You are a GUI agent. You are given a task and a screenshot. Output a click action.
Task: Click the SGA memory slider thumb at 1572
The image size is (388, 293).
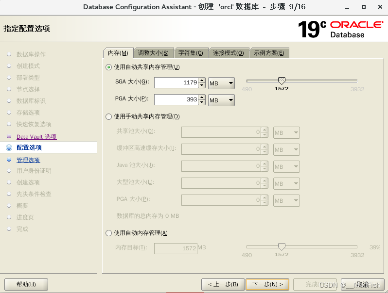click(282, 81)
